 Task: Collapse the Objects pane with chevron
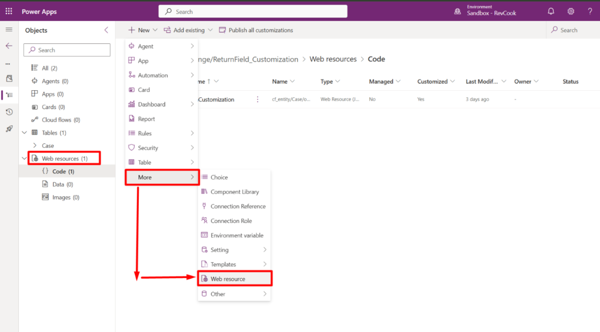click(107, 30)
